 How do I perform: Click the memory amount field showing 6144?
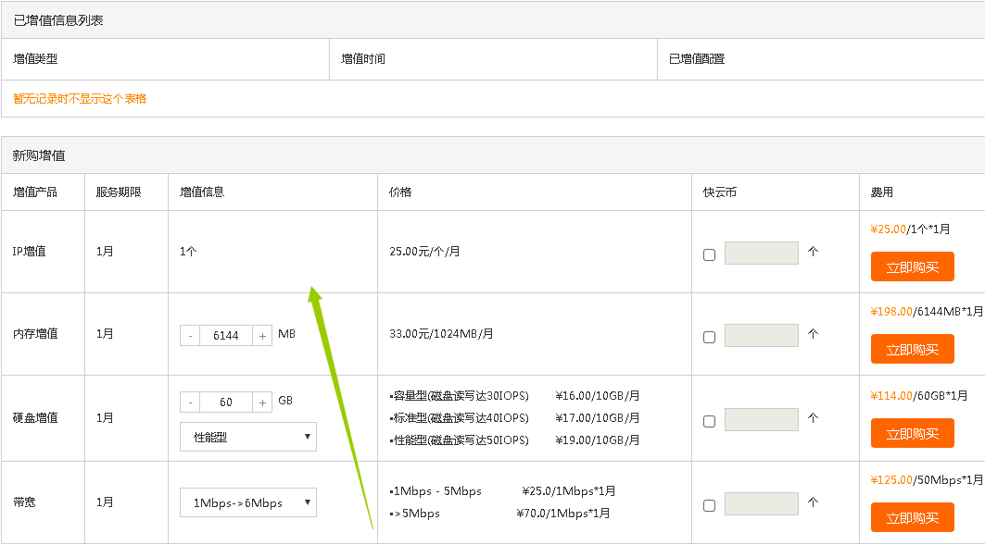coord(226,335)
